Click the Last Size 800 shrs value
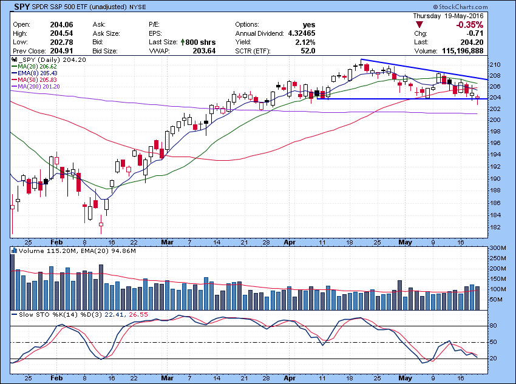Screen dimensions: 516x384 tap(200, 42)
